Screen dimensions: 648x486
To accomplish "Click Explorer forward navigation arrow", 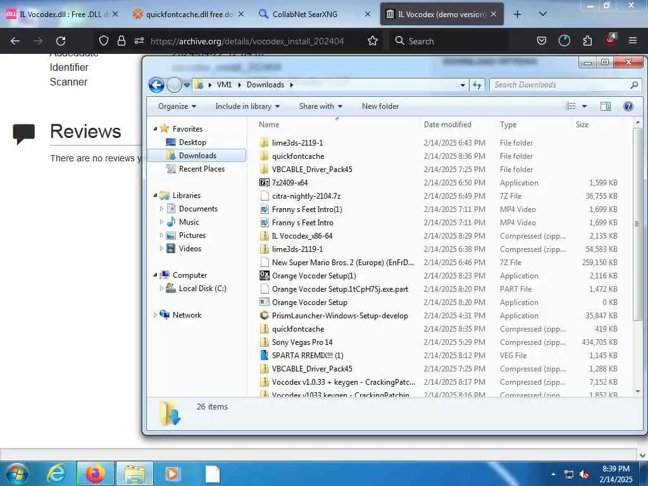I will pos(175,85).
